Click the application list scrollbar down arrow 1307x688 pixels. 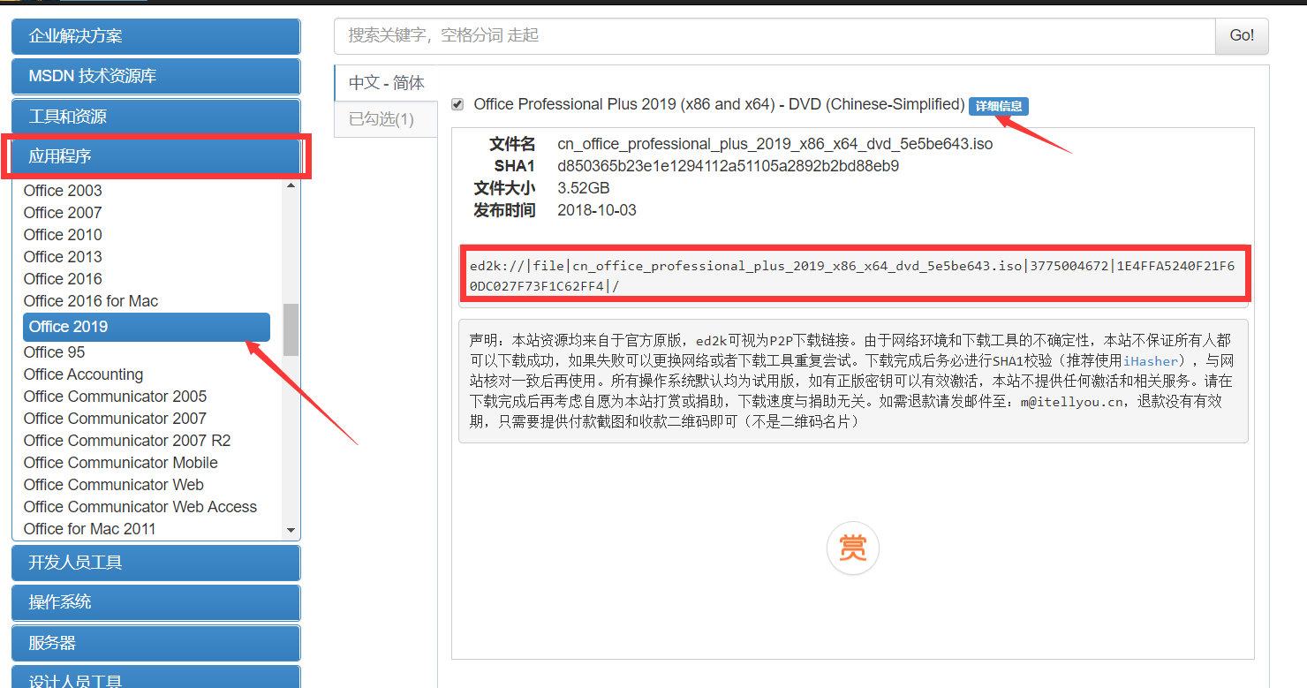coord(291,530)
